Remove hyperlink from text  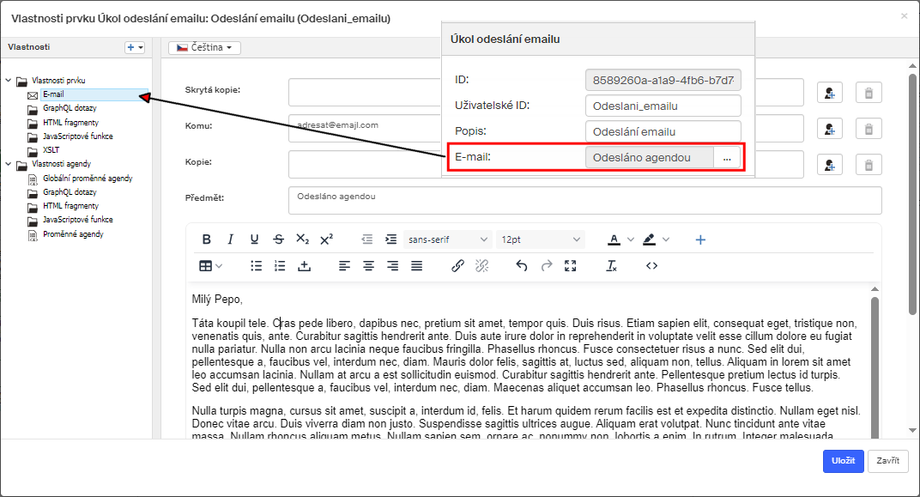[481, 266]
